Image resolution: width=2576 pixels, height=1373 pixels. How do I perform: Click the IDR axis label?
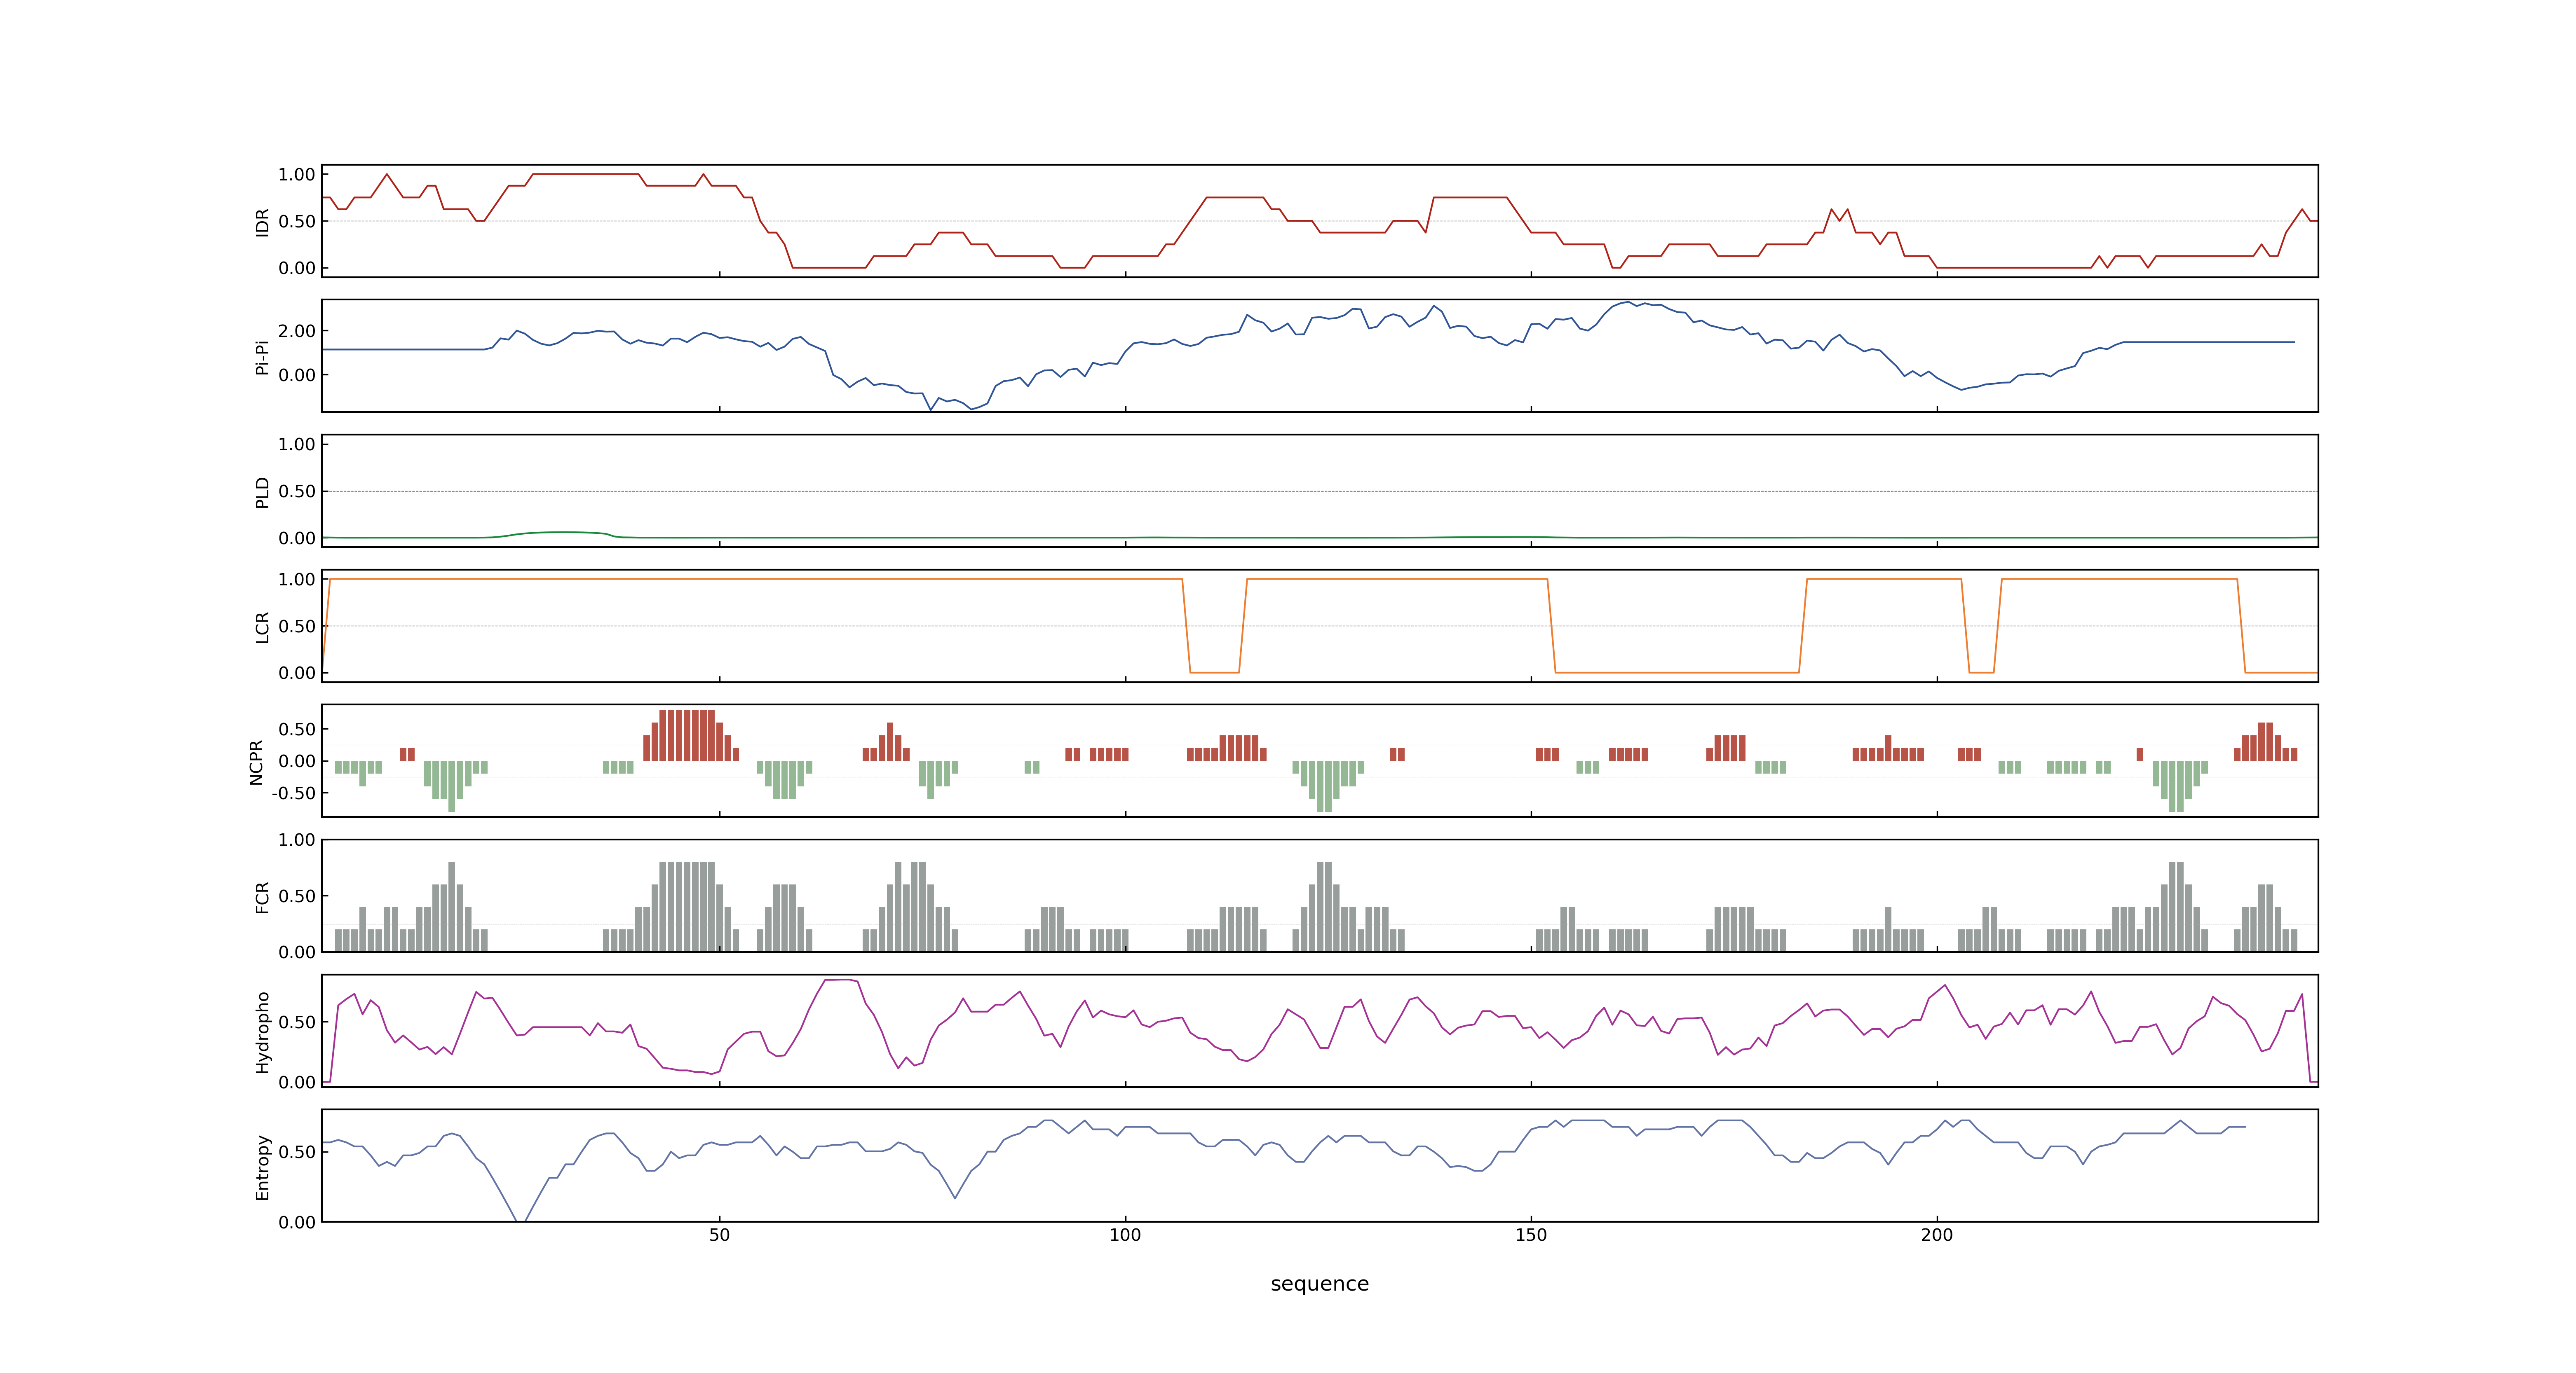click(262, 222)
